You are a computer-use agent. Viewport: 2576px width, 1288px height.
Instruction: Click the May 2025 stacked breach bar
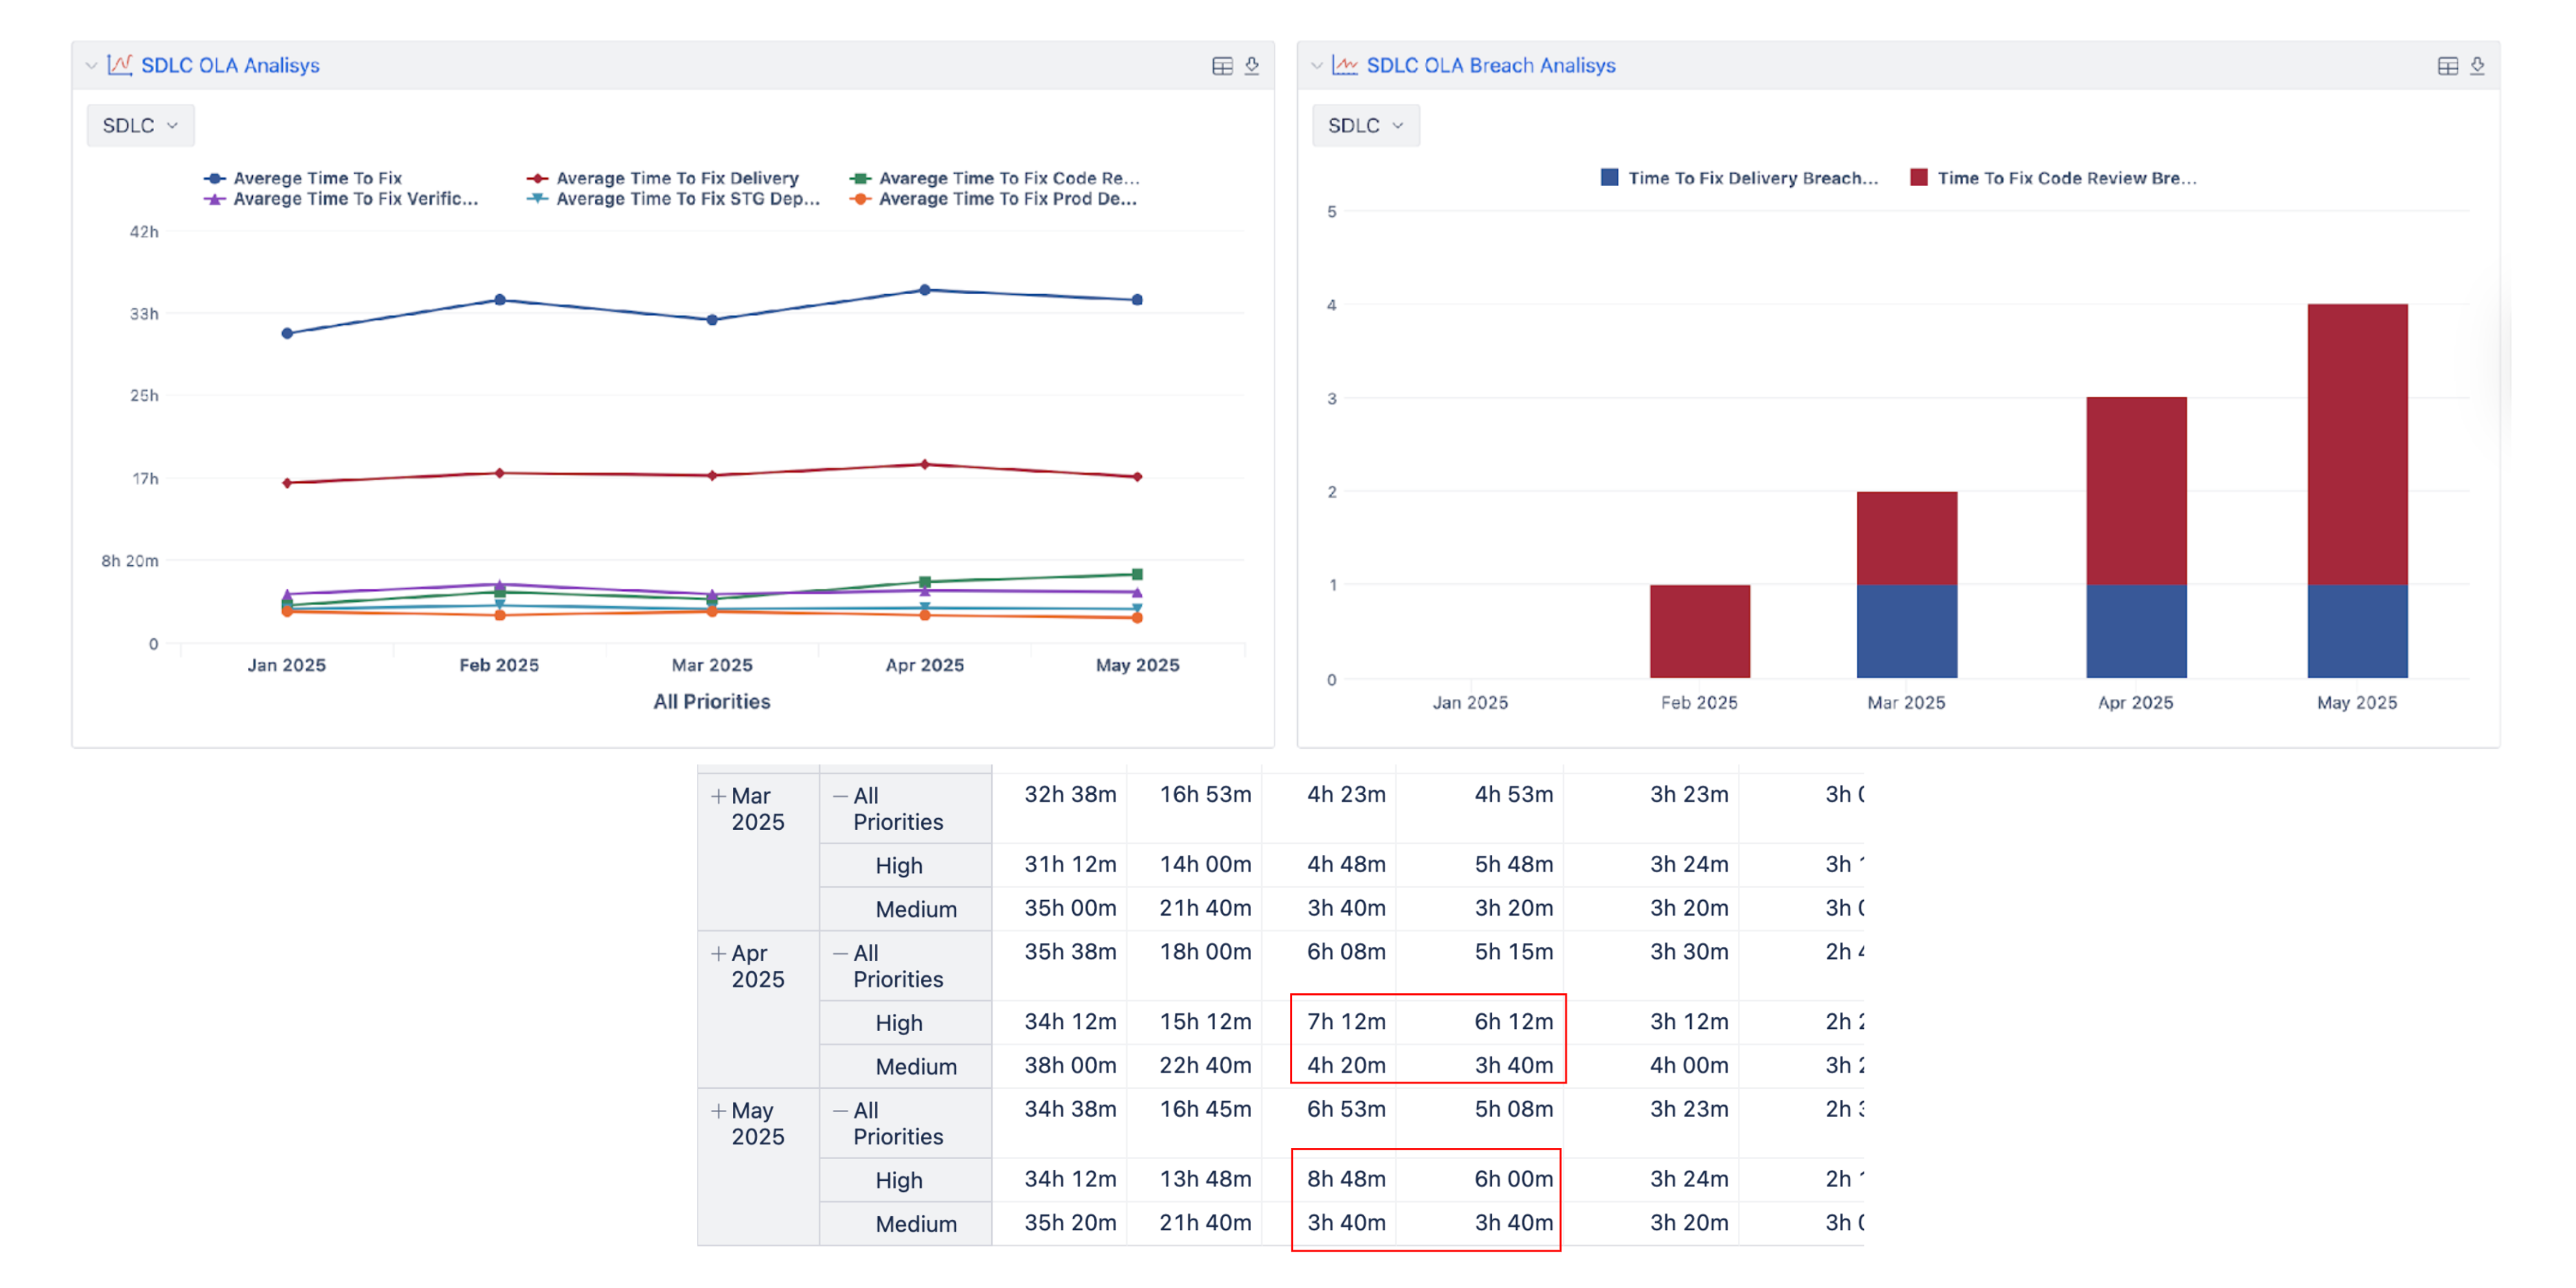click(x=2357, y=490)
